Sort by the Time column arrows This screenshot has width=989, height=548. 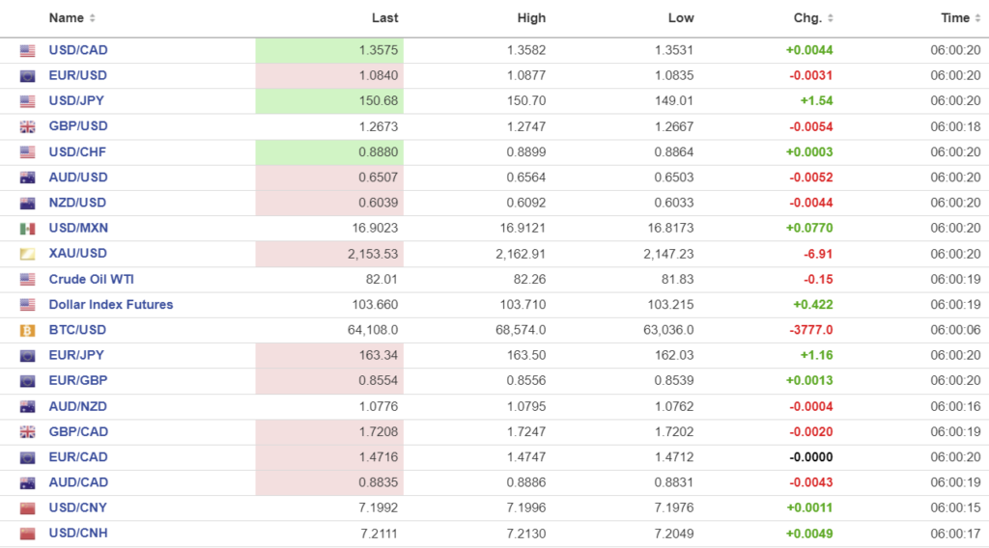click(976, 18)
